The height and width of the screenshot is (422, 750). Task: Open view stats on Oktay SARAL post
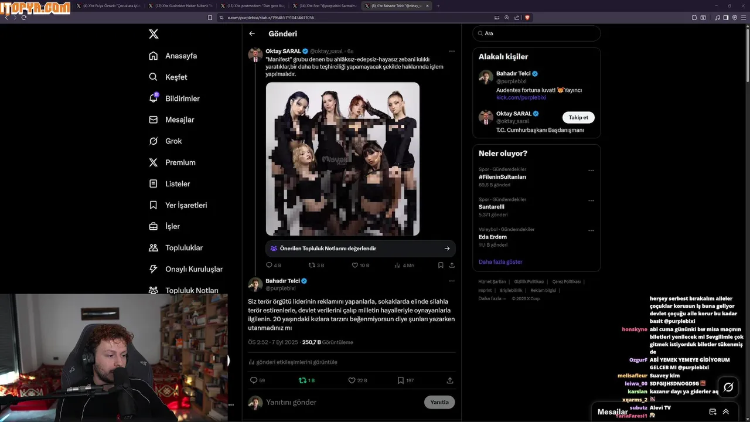[x=404, y=265]
